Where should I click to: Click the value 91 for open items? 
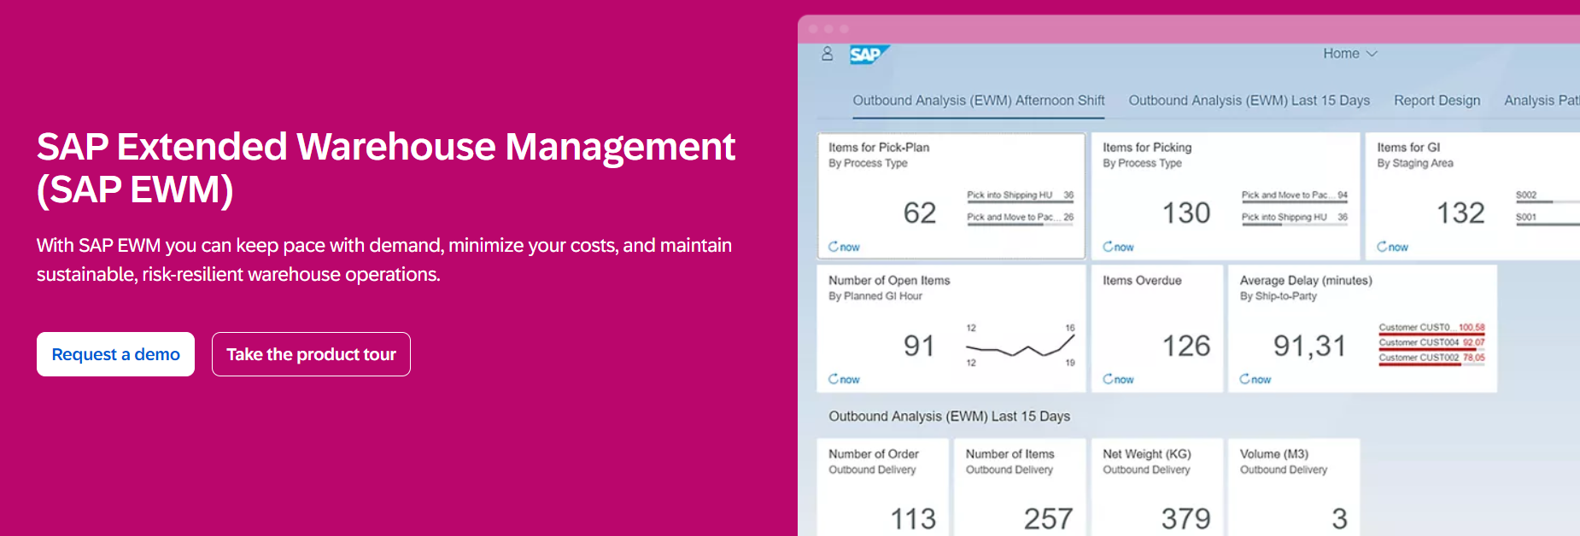point(919,346)
